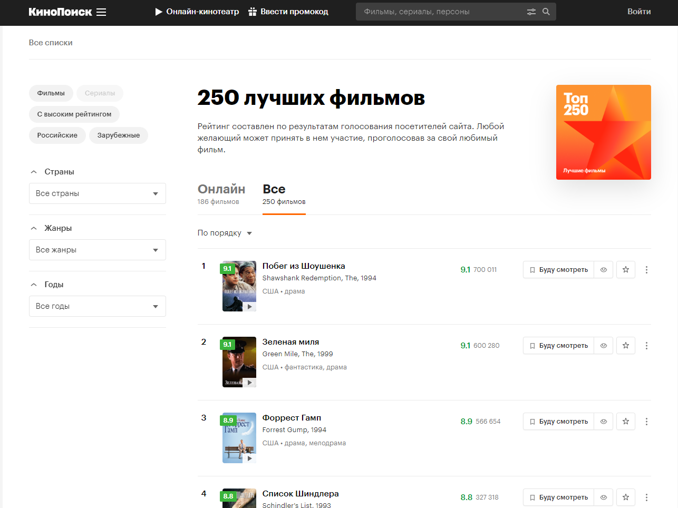Click the play icon on Форрест Гамп poster

pos(249,458)
